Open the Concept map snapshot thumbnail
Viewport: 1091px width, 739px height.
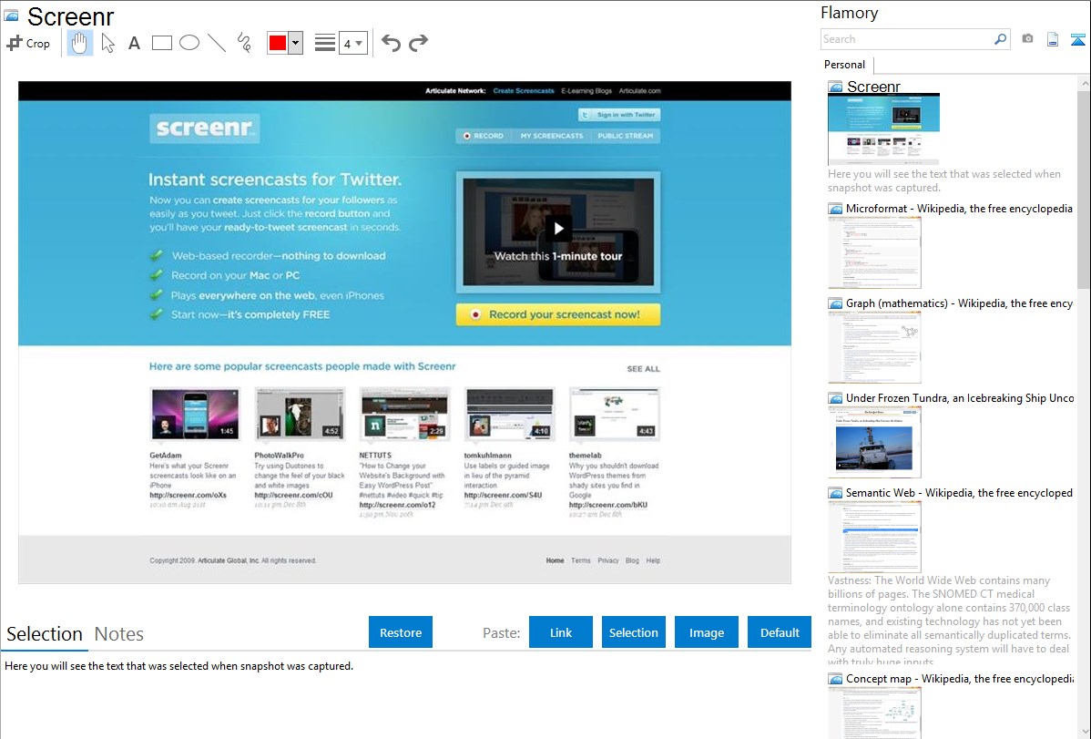pos(874,712)
